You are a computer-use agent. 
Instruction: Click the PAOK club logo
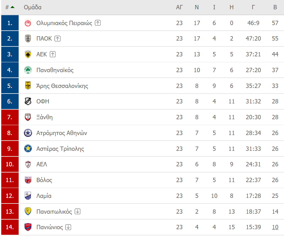[x=28, y=38]
